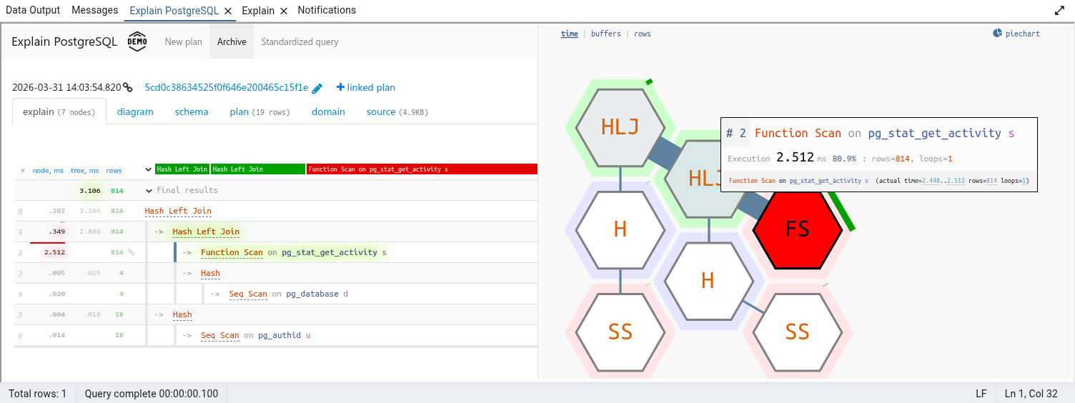Collapse the final results row chevron

tap(149, 191)
